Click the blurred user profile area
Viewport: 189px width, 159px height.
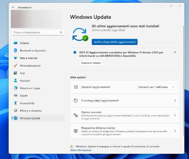click(x=36, y=19)
